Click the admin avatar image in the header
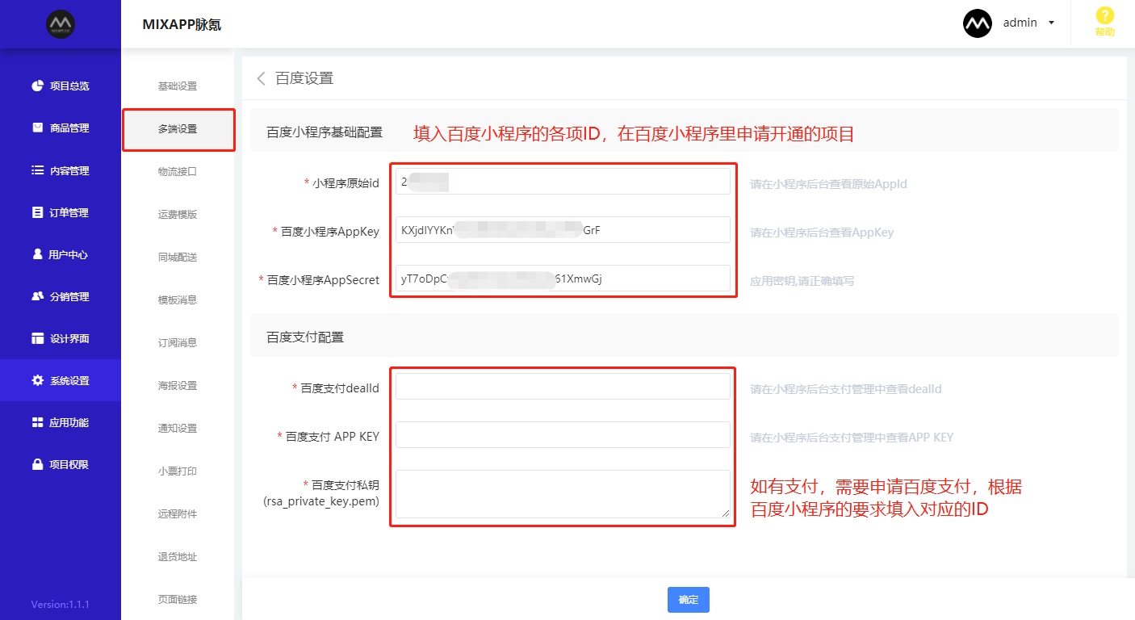The image size is (1135, 620). 978,23
